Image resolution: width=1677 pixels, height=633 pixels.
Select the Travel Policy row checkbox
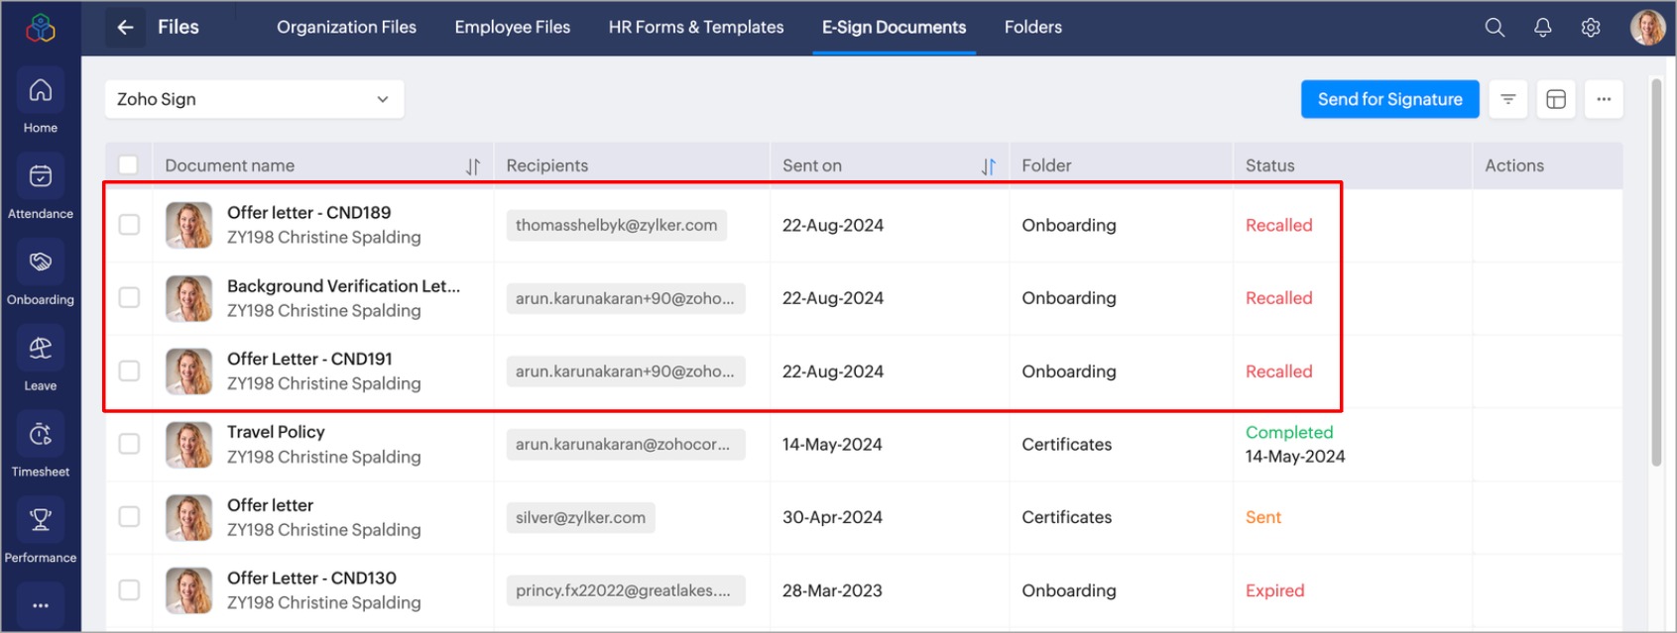pyautogui.click(x=129, y=444)
